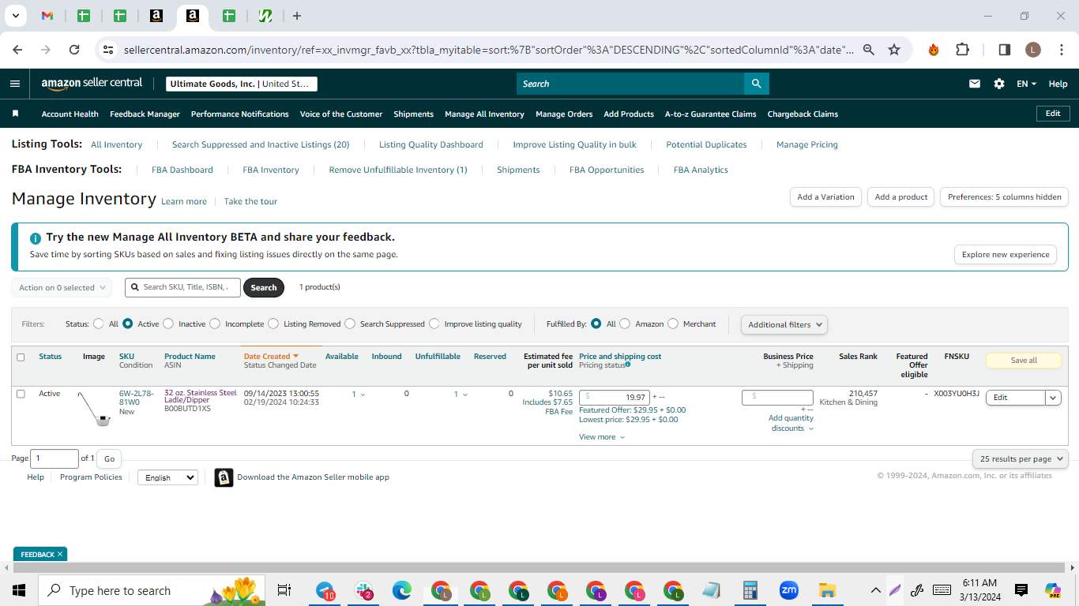Select the Listing Removed filter
This screenshot has height=606, width=1079.
pos(273,324)
